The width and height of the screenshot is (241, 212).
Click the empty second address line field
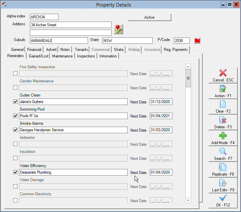[71, 33]
